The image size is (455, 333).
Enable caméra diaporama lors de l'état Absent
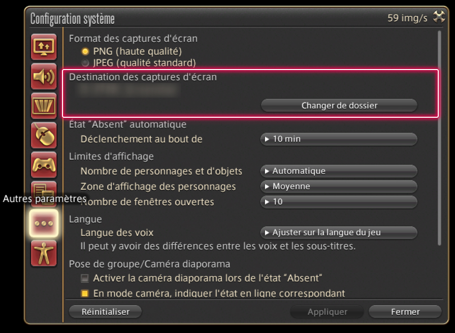[x=85, y=278]
